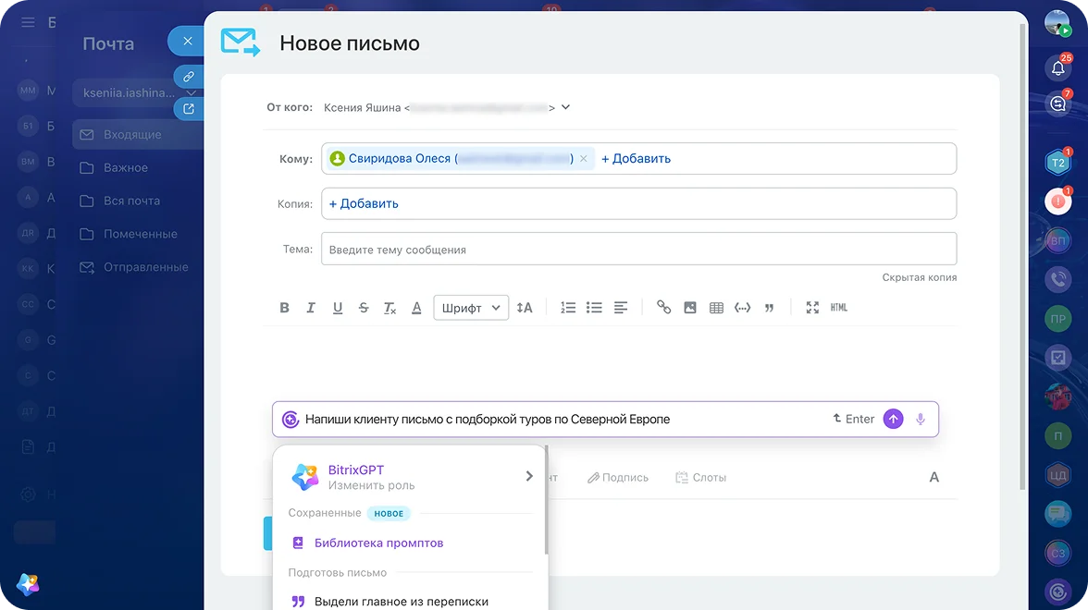Open the ЦД chat in right bar
The height and width of the screenshot is (610, 1088).
pos(1057,475)
